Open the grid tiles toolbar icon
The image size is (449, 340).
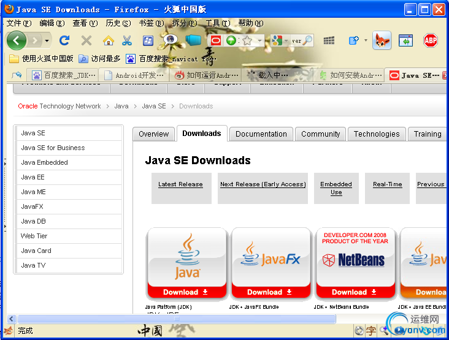coord(329,40)
